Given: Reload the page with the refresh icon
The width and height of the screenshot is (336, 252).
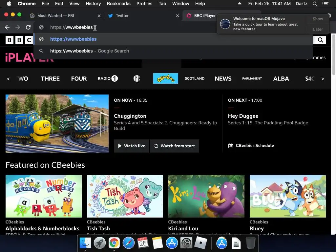Looking at the screenshot, I should pyautogui.click(x=28, y=27).
